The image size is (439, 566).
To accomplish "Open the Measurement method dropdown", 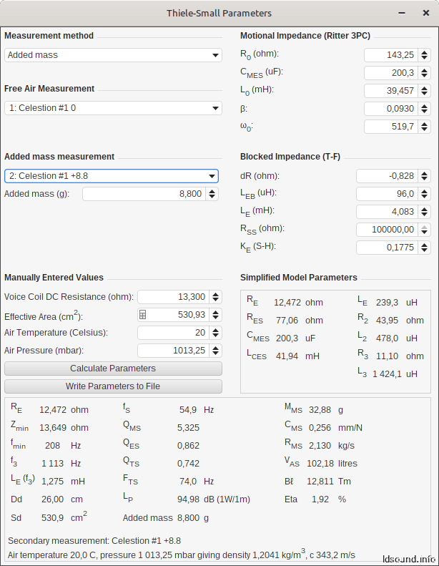I will [113, 55].
